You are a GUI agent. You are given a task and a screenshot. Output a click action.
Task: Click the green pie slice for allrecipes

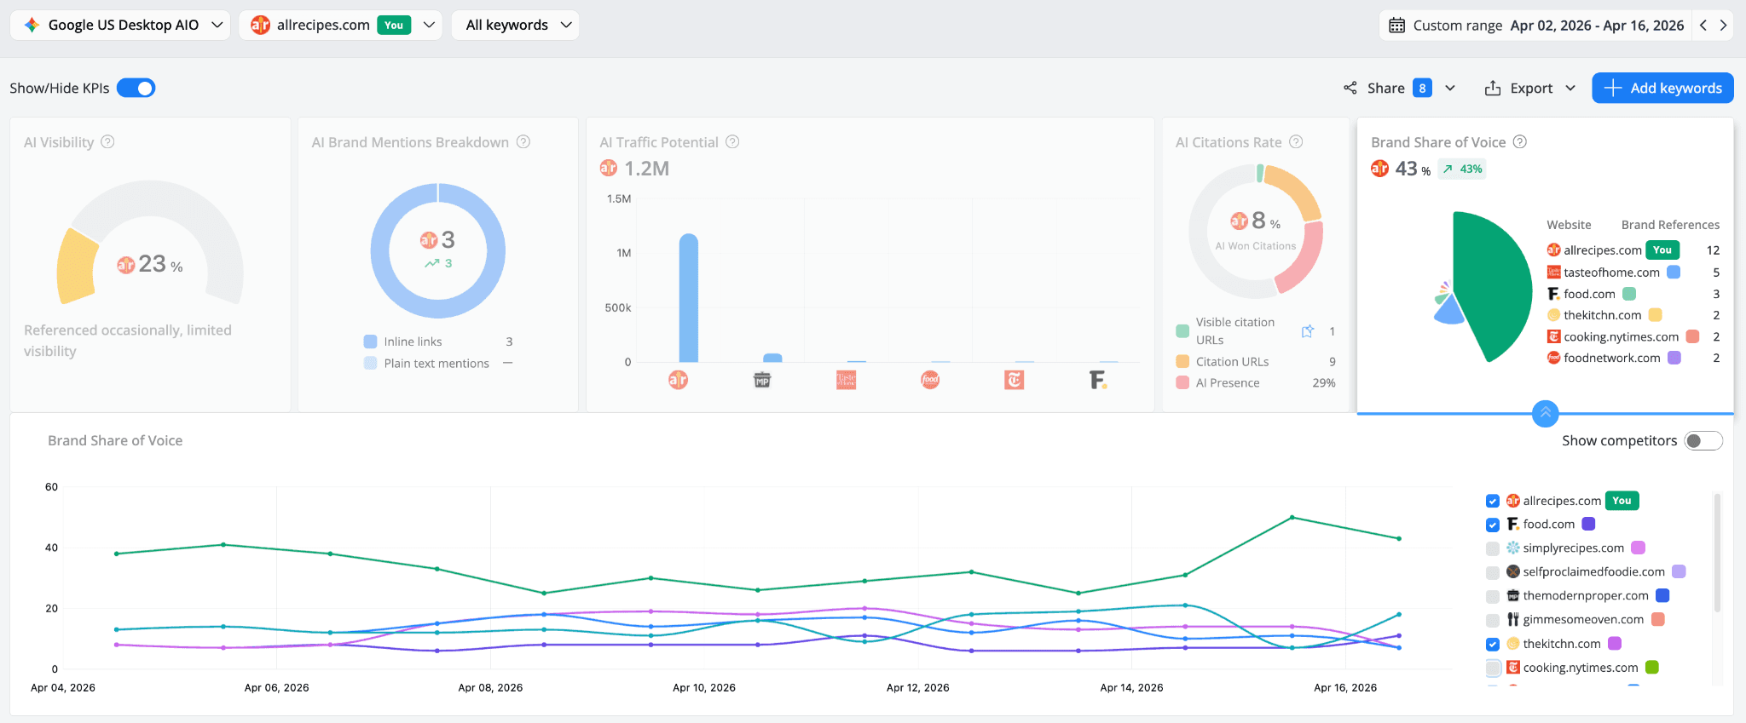(1492, 285)
